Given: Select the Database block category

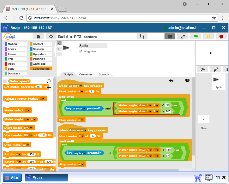Looking at the screenshot, I should click(x=16, y=74).
